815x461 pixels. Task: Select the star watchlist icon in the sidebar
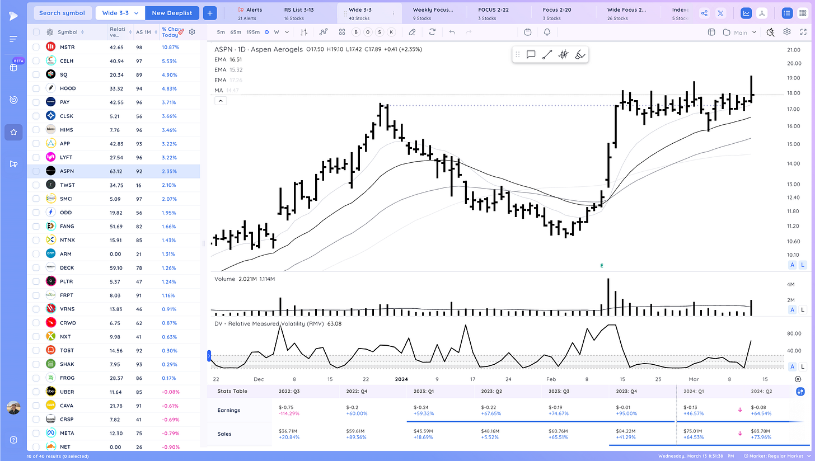click(13, 133)
